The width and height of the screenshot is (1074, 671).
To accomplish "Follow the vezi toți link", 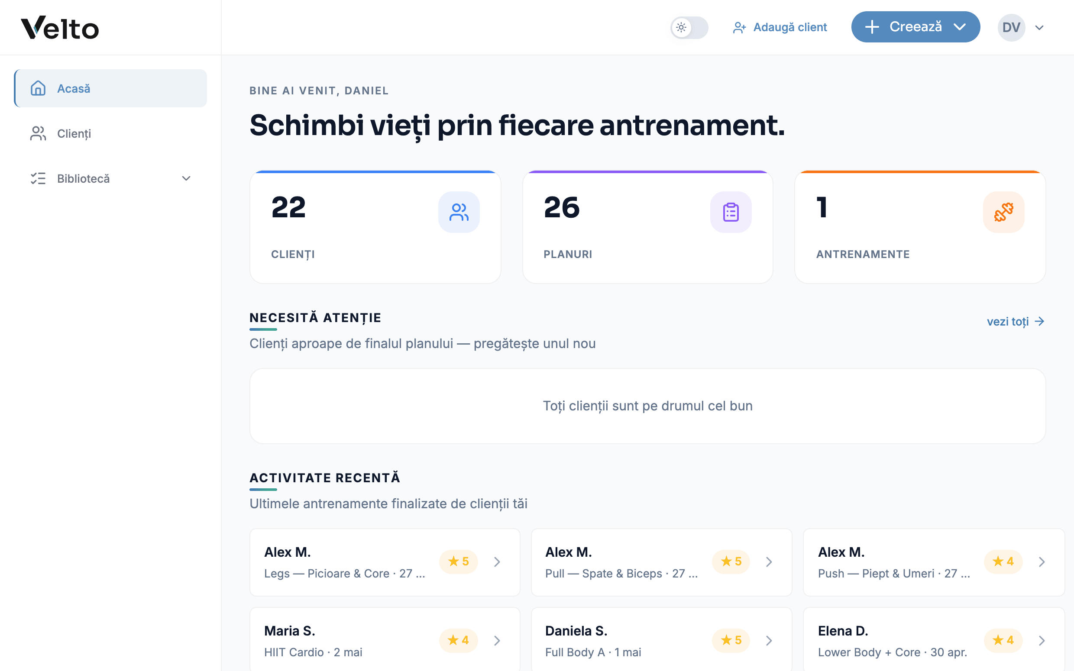I will coord(1016,321).
